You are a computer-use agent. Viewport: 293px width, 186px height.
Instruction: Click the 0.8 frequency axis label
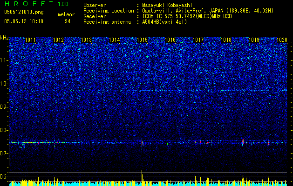click(4, 130)
